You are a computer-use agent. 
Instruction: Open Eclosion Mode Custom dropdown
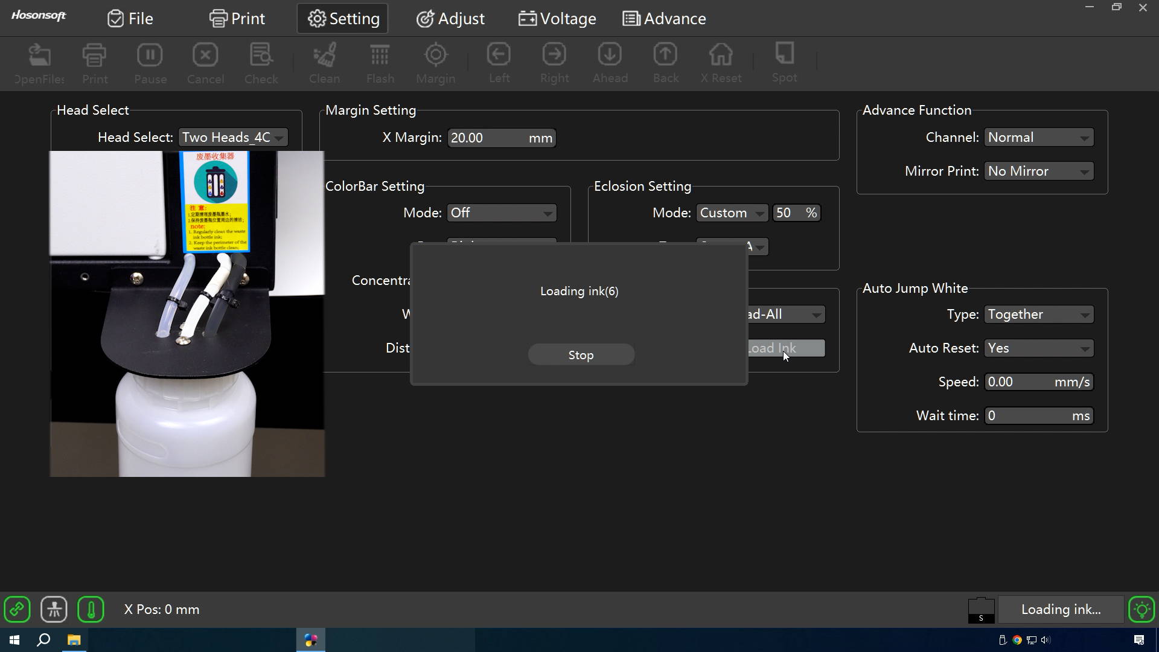(x=732, y=213)
